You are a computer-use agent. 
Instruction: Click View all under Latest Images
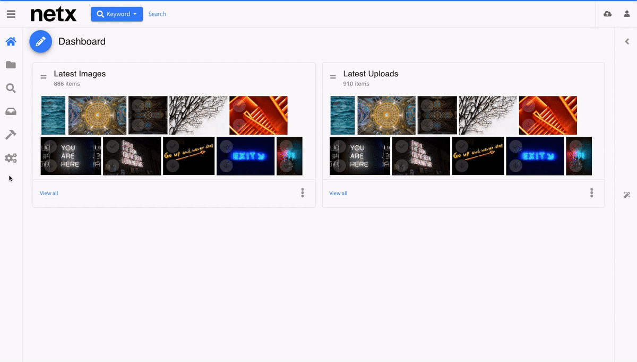point(49,193)
